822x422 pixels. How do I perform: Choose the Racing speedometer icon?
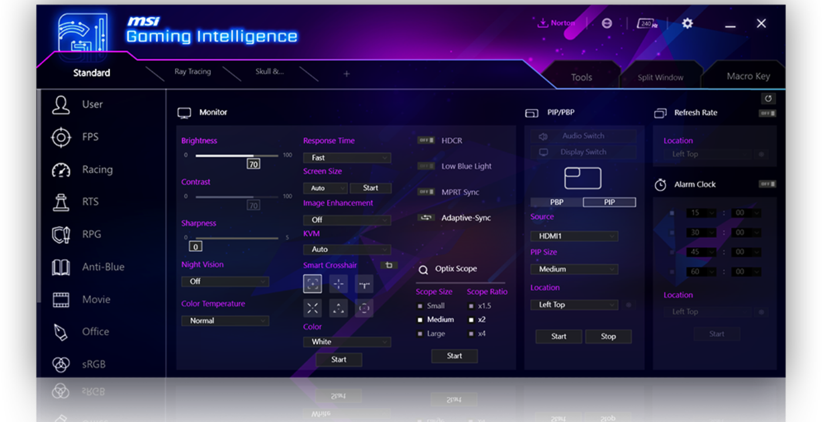click(61, 170)
